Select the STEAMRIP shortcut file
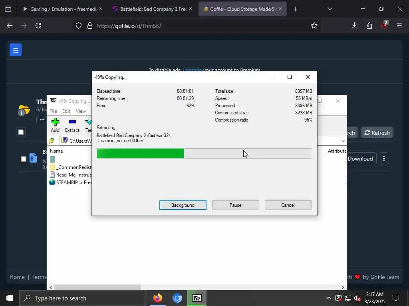The image size is (409, 306). (70, 182)
